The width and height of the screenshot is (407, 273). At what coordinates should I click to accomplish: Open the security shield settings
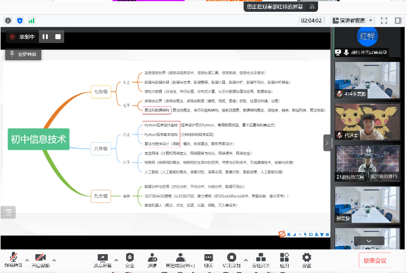click(x=130, y=258)
